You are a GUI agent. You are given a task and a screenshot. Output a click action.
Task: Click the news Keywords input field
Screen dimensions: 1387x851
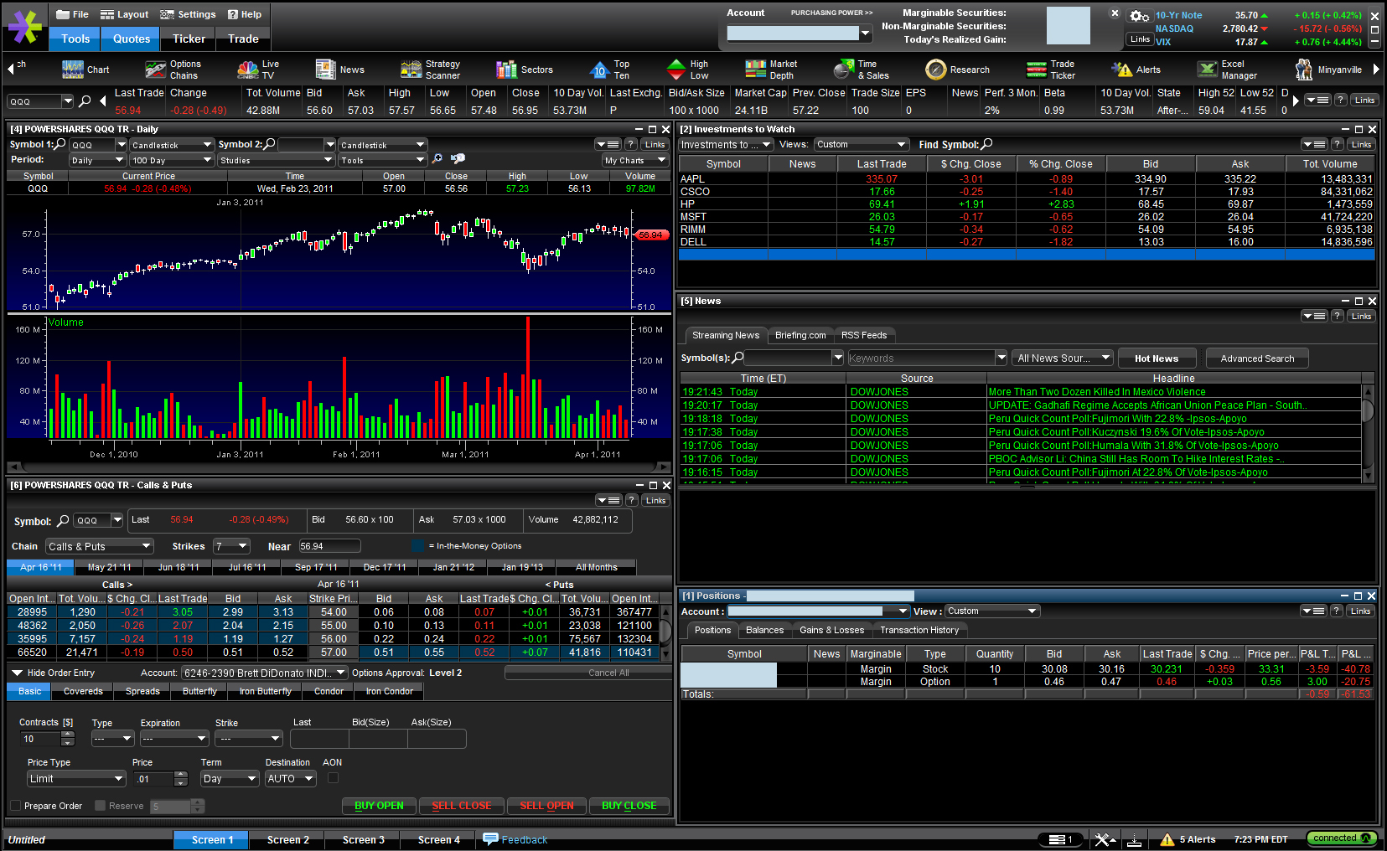[920, 358]
